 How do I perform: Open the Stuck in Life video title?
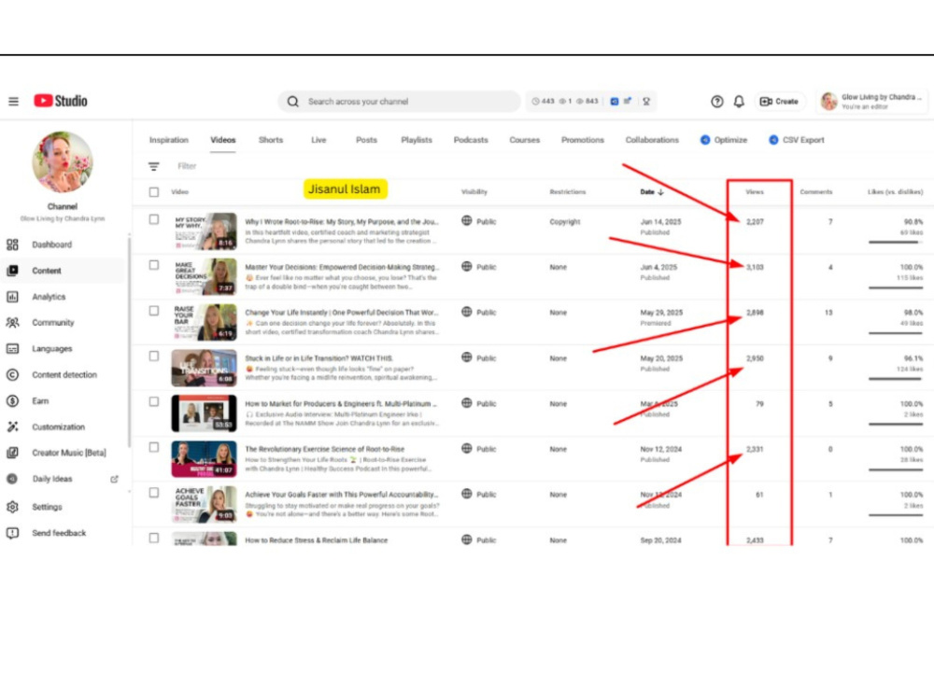pyautogui.click(x=318, y=358)
